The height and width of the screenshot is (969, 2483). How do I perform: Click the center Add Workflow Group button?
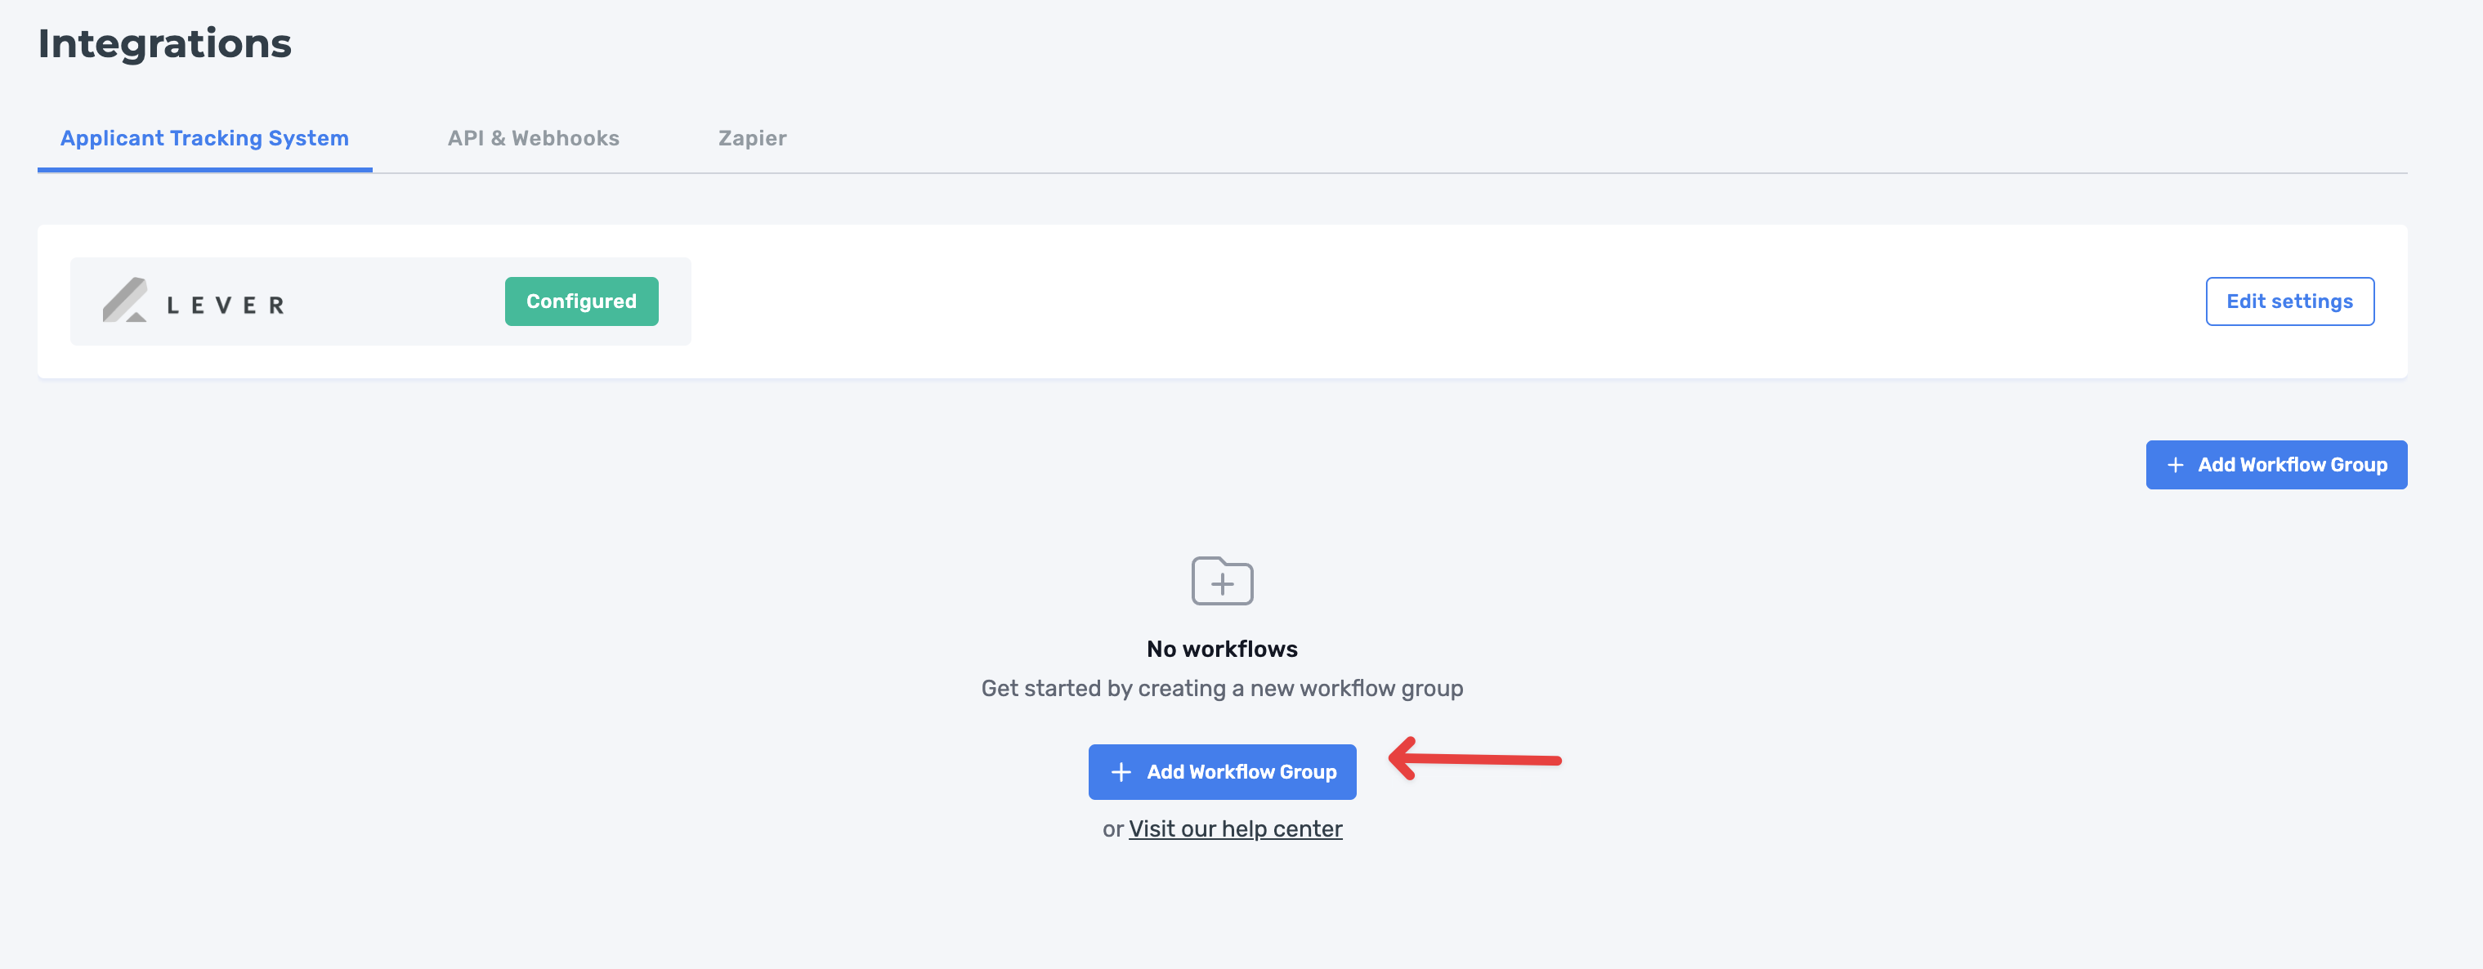1222,771
